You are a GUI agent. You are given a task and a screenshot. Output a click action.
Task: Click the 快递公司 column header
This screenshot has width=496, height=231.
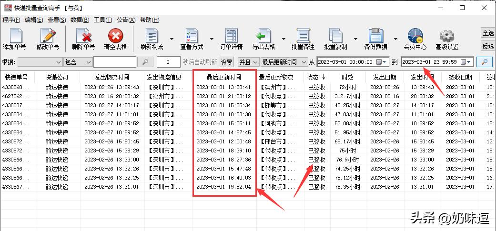57,77
